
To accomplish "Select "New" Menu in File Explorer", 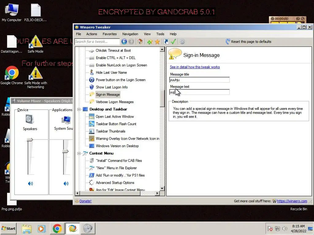I will (116, 168).
